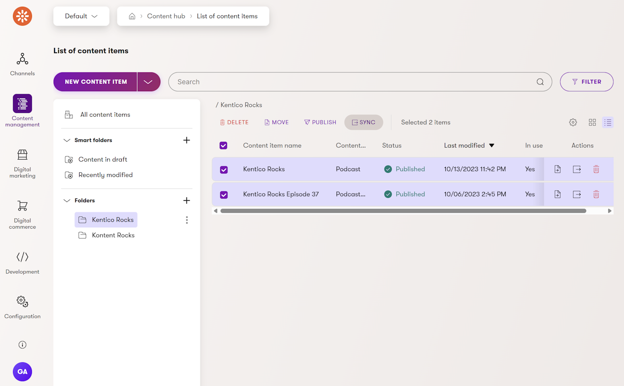Move the Kentico Rocks item using its row icon
624x386 pixels.
point(557,169)
